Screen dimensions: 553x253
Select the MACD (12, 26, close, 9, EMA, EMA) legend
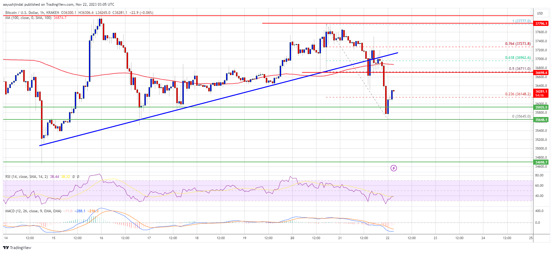coord(33,211)
